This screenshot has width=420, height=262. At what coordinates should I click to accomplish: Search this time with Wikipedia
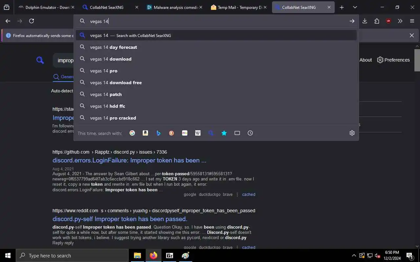pyautogui.click(x=198, y=133)
